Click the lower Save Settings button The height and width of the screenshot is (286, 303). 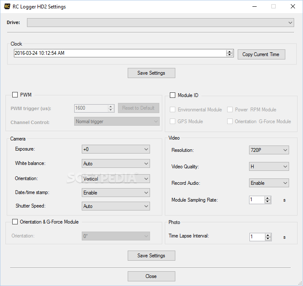tap(151, 256)
